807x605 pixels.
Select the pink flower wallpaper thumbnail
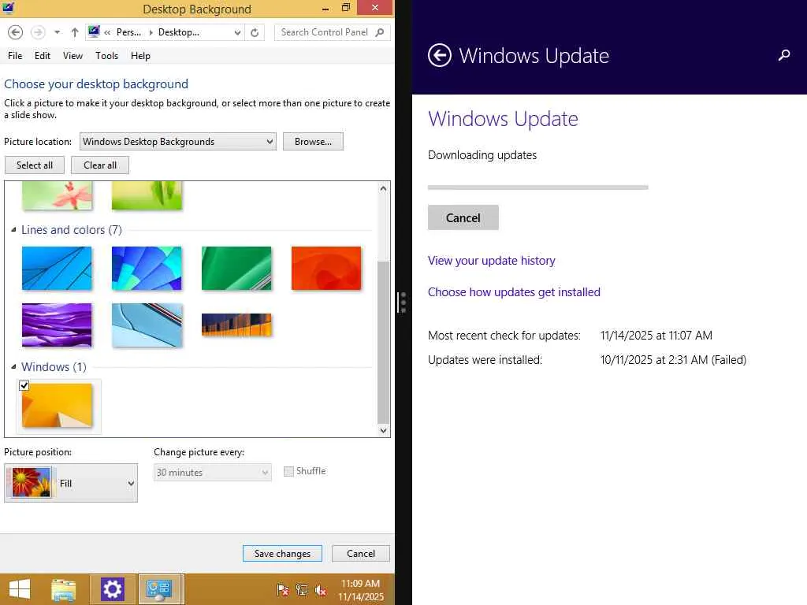coord(57,195)
